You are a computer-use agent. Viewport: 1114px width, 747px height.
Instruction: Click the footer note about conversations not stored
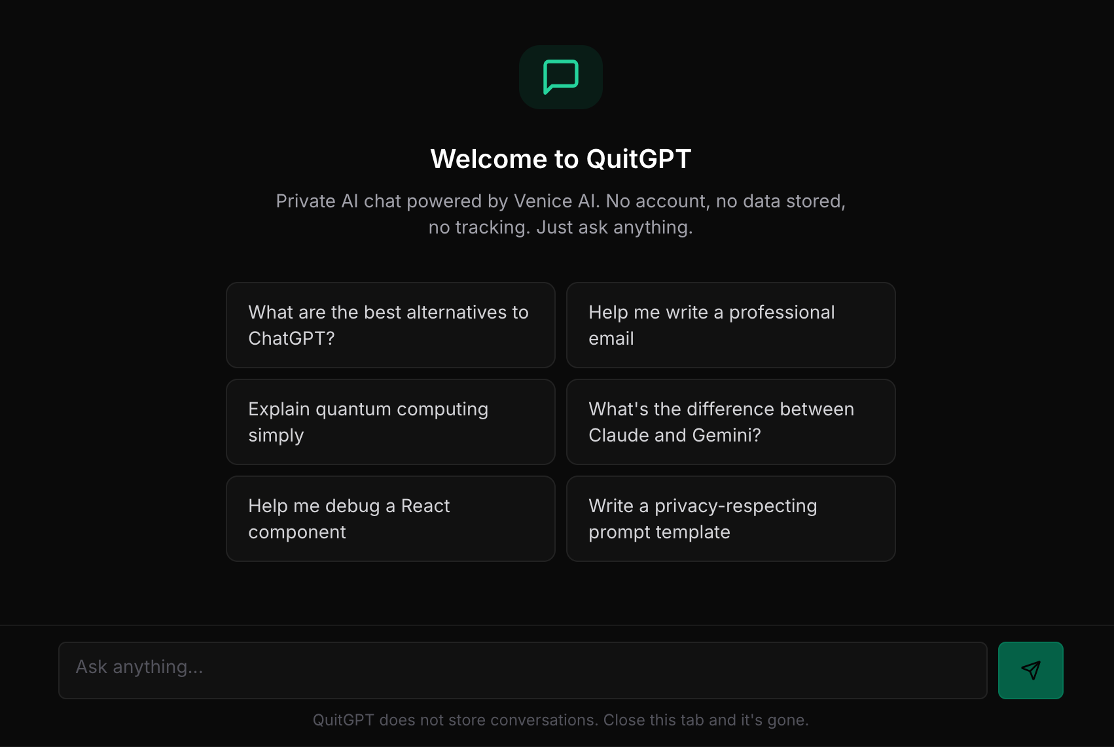pos(560,720)
